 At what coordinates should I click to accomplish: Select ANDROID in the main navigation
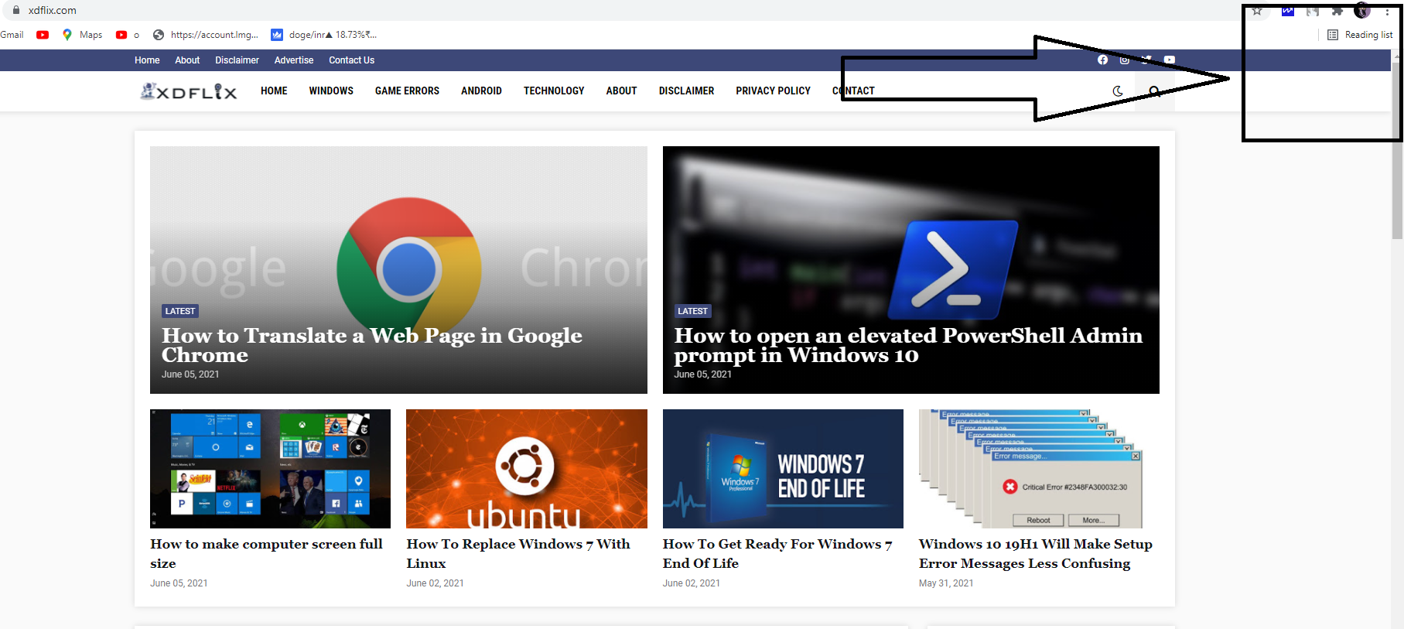(481, 91)
